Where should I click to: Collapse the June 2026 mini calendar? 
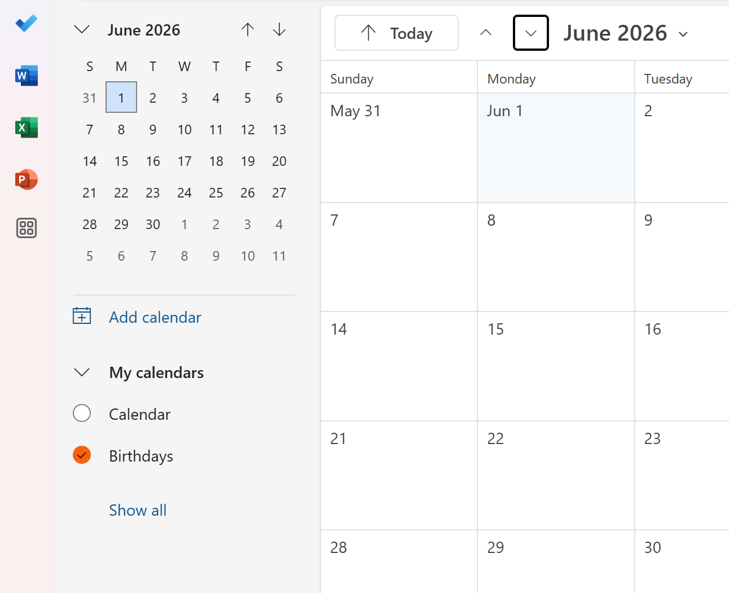pyautogui.click(x=82, y=30)
